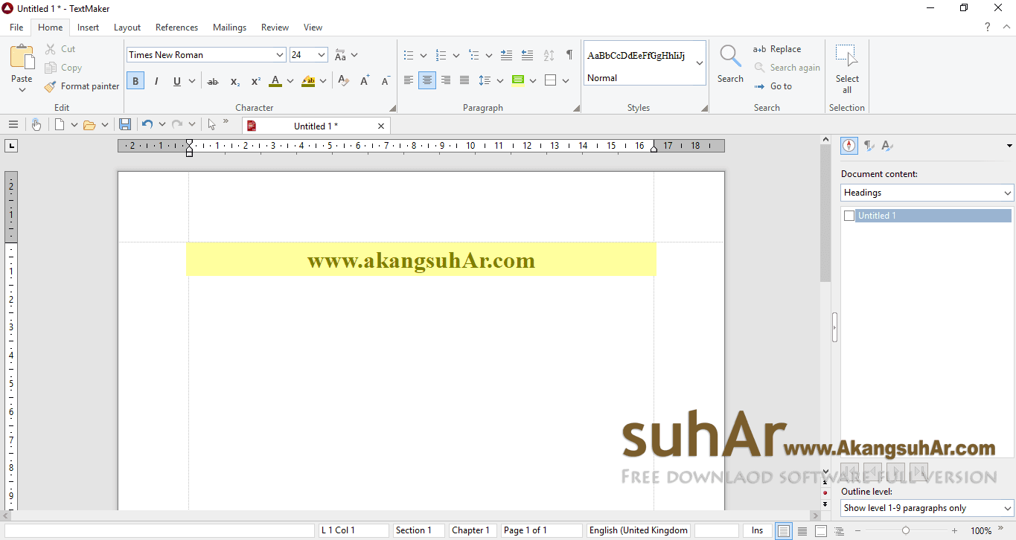Click the bulleted list icon
Viewport: 1016px width, 540px height.
coord(409,55)
